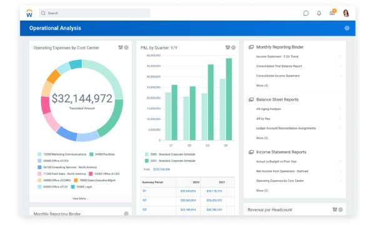Open the user profile avatar
This screenshot has height=225, width=375.
346,13
